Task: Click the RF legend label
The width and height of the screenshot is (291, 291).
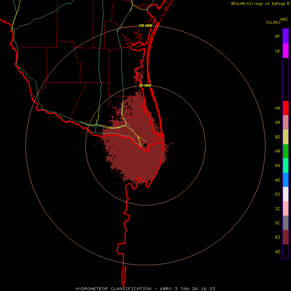Action: click(277, 37)
